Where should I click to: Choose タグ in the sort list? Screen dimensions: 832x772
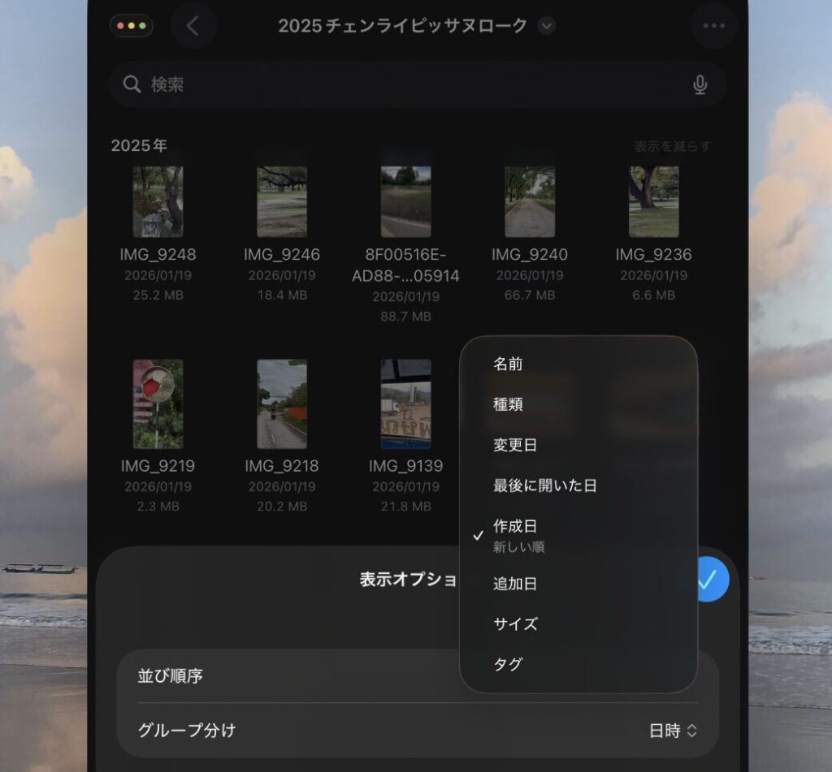pos(508,665)
